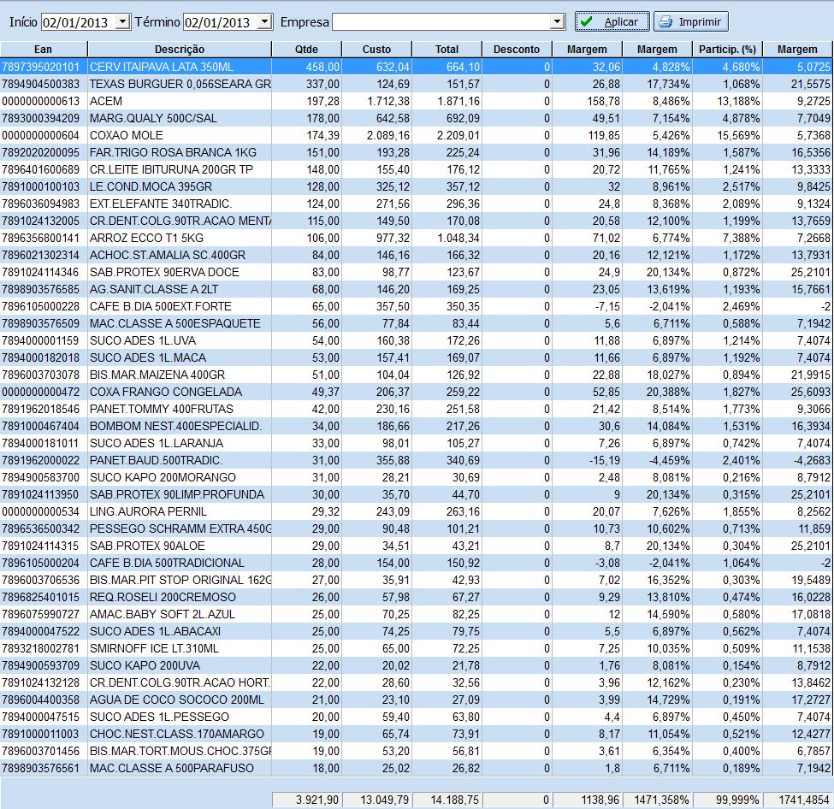Select row SAB.PROTEX 90LIMP.PROFUNDA
This screenshot has width=834, height=809.
416,494
